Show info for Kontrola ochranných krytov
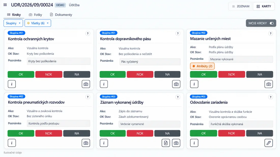 pos(12,84)
